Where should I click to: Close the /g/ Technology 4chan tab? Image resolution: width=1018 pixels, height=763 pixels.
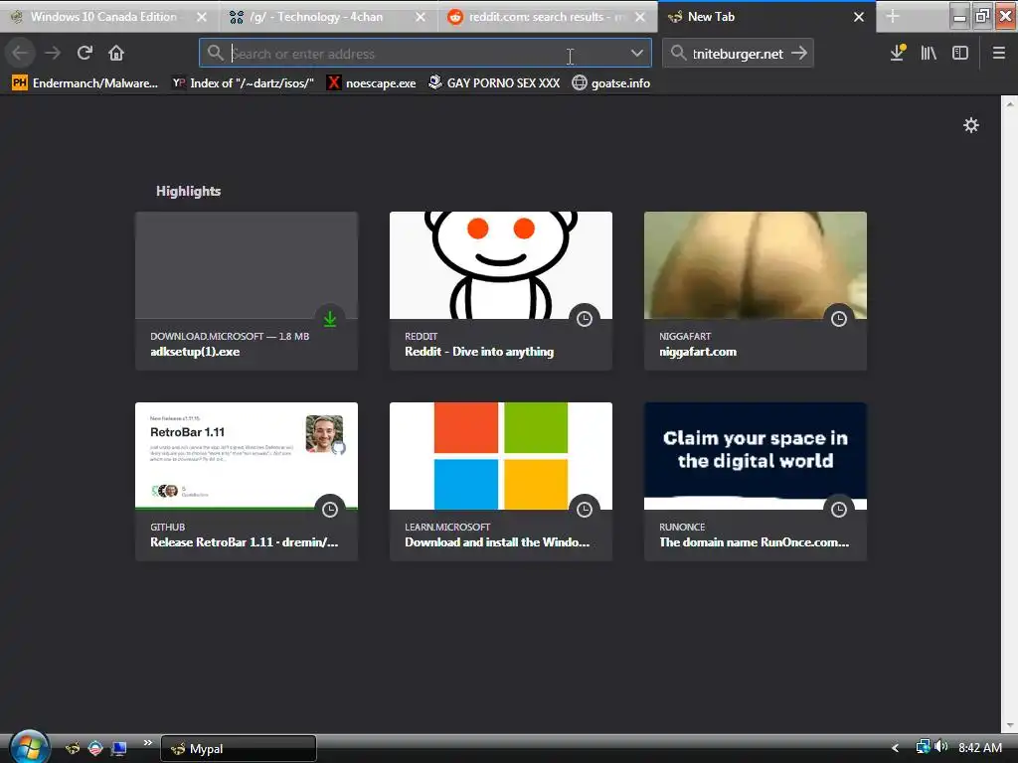point(421,17)
